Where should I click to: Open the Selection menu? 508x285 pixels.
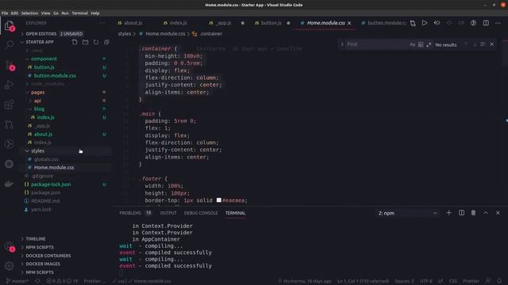click(x=29, y=13)
